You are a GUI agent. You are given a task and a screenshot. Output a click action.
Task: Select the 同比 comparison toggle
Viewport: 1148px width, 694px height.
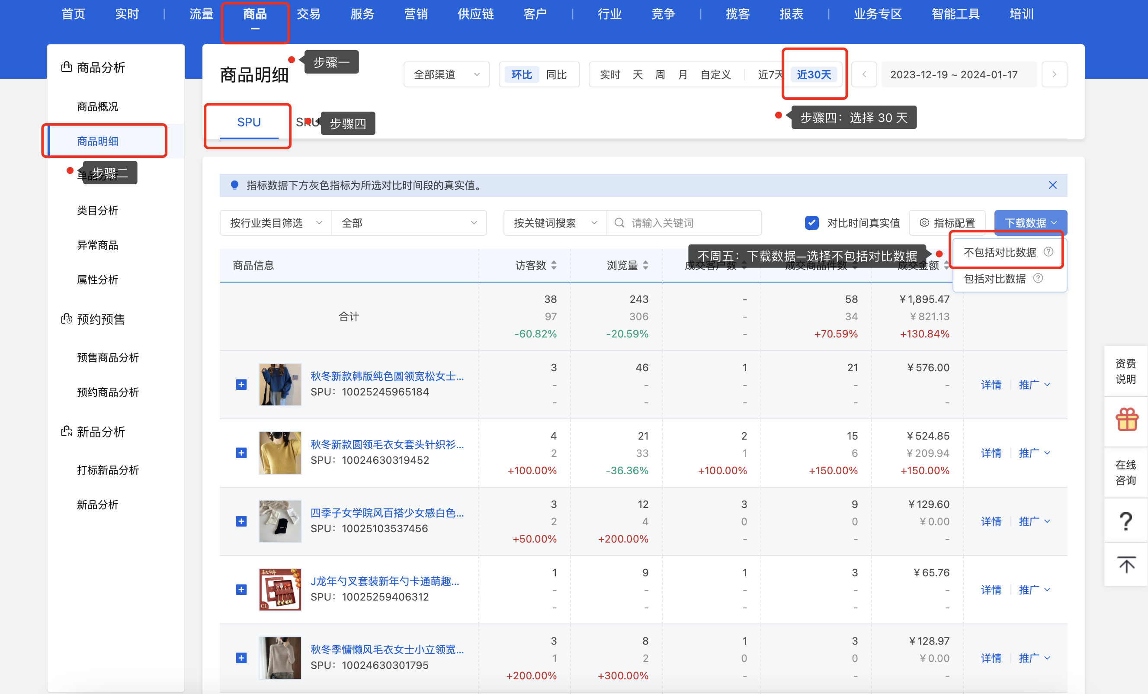point(556,74)
